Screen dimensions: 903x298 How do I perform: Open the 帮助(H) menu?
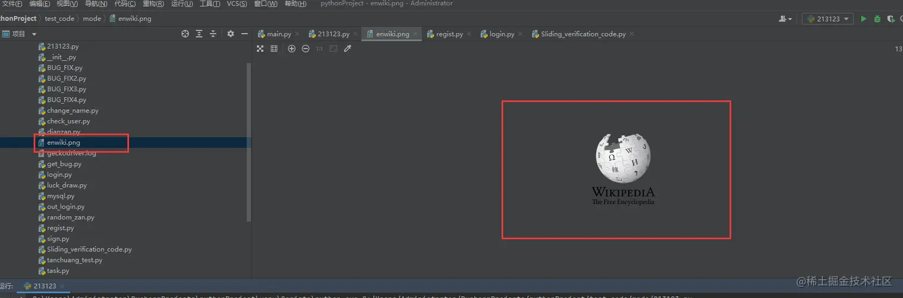(295, 4)
